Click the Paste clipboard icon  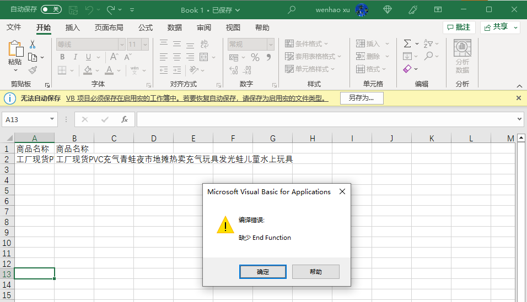coord(15,48)
